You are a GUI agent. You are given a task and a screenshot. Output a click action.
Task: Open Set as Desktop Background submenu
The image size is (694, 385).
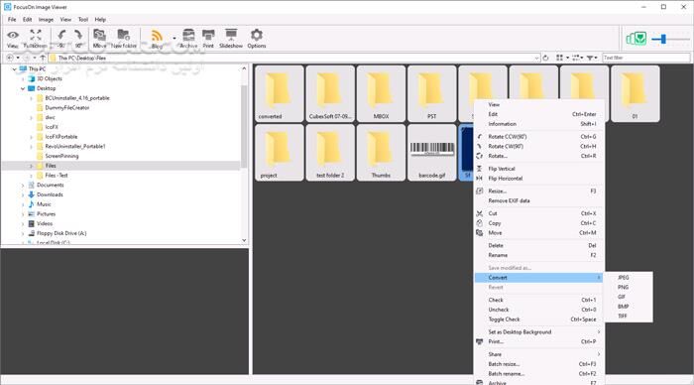539,331
